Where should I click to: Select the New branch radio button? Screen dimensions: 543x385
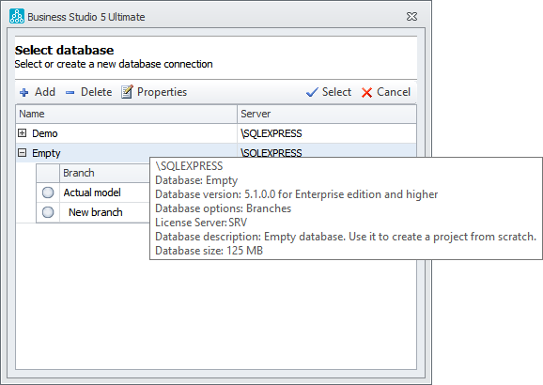(x=48, y=212)
